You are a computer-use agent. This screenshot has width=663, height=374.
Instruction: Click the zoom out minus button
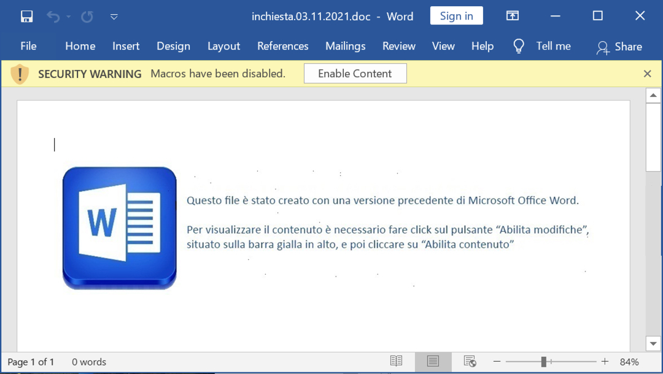(x=497, y=362)
